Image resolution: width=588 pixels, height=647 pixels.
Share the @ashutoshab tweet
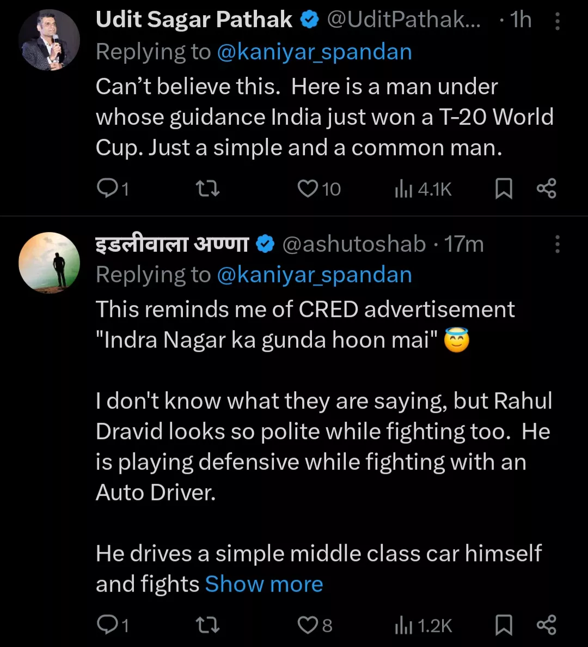546,625
